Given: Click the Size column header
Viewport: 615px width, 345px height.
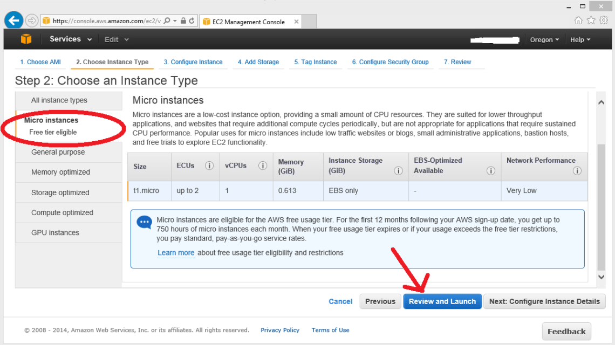Looking at the screenshot, I should [149, 167].
